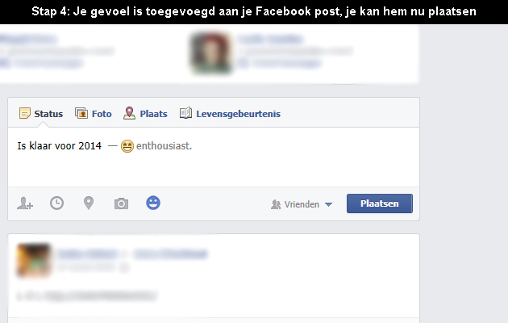The image size is (508, 323).
Task: Open the smiley feeling picker
Action: pos(153,203)
